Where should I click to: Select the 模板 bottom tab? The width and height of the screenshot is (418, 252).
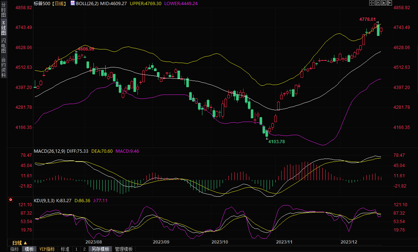coord(29,249)
